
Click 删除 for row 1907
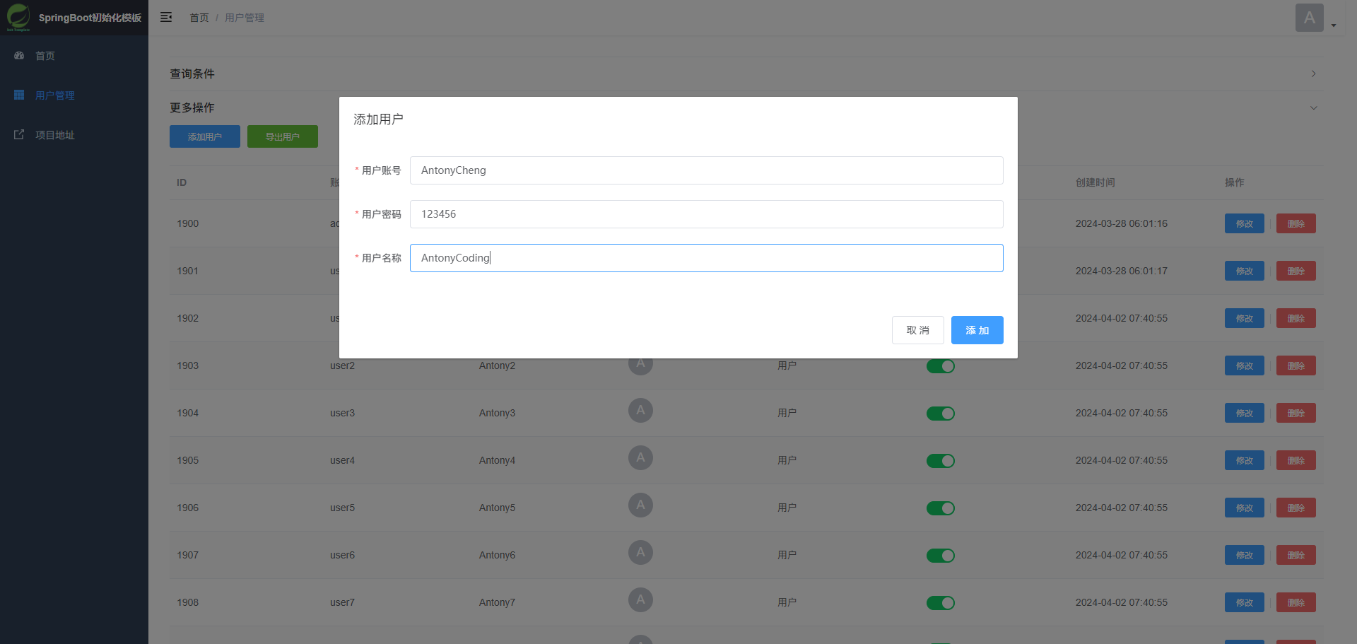click(1296, 555)
